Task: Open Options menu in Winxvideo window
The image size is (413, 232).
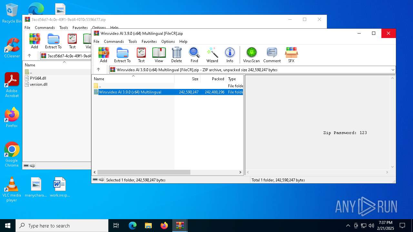Action: tap(168, 42)
